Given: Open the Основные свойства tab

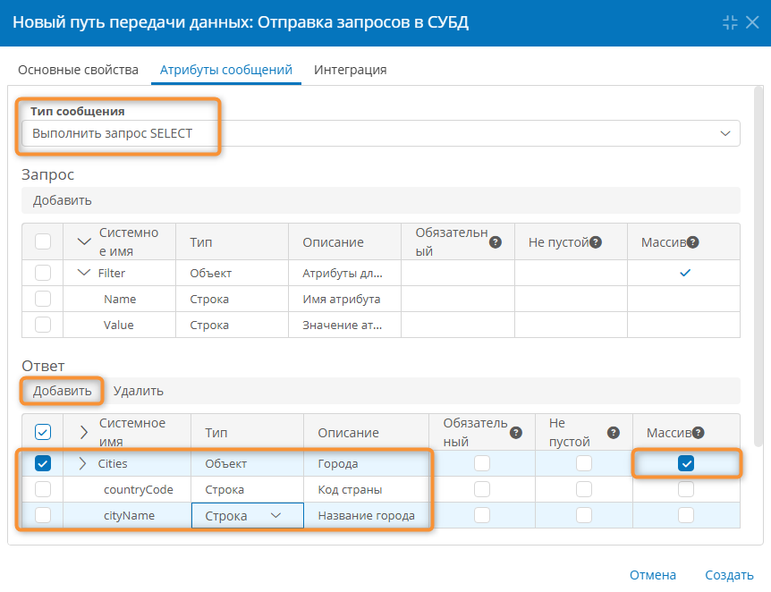Looking at the screenshot, I should coord(78,70).
